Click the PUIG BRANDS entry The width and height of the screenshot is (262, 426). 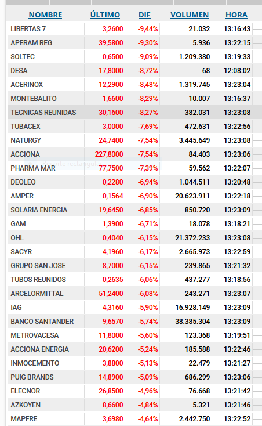coord(32,377)
